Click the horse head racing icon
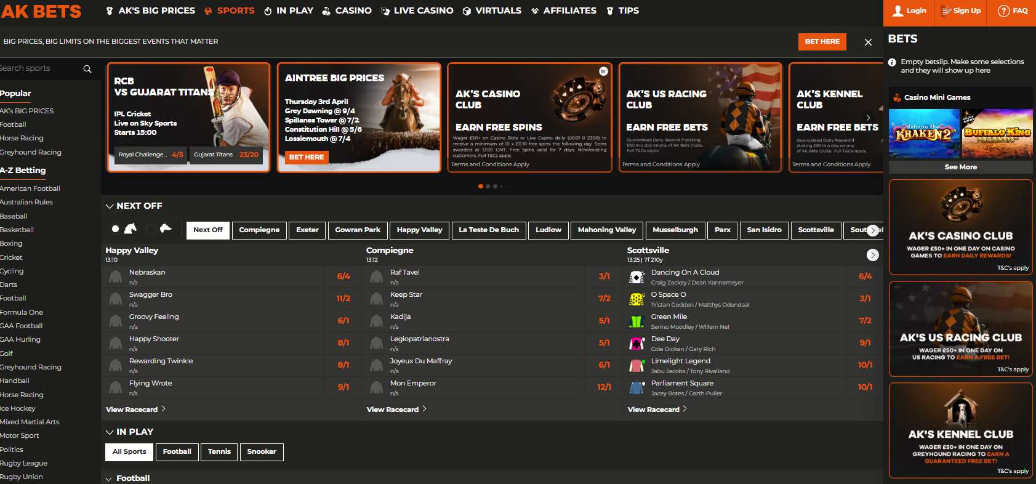The height and width of the screenshot is (484, 1036). coord(131,228)
